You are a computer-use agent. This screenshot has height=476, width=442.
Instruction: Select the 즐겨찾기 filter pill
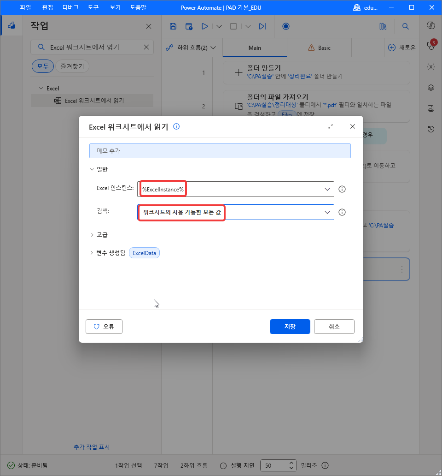pos(72,66)
